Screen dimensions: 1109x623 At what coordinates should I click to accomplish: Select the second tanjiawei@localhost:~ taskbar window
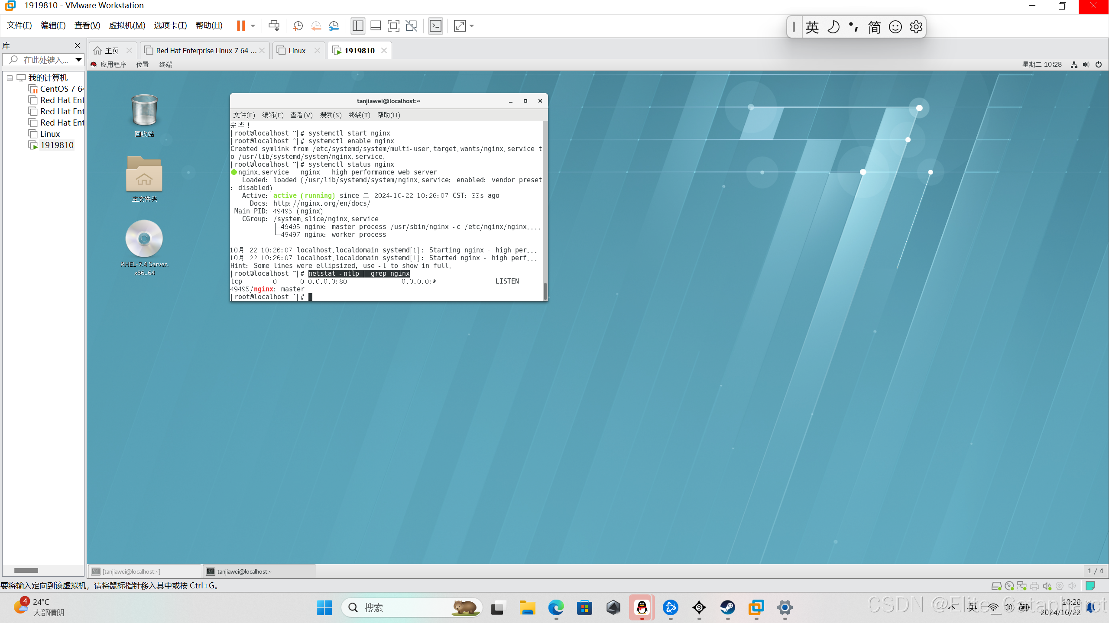coord(259,571)
